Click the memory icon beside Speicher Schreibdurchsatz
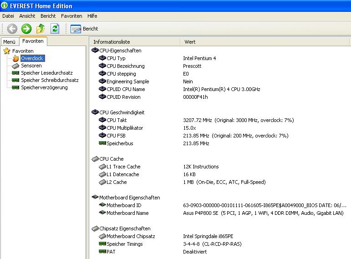351x259 pixels. [15, 80]
